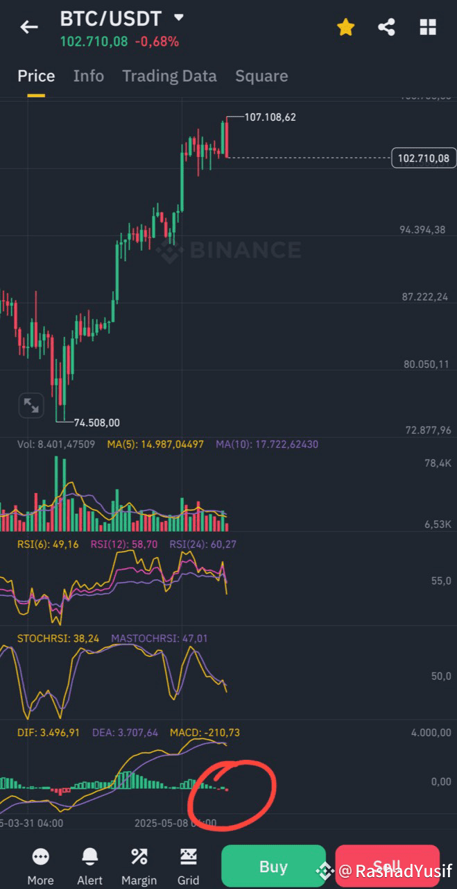Tap the 107.108,62 high price marker
Screen dimensions: 457x889
point(272,117)
